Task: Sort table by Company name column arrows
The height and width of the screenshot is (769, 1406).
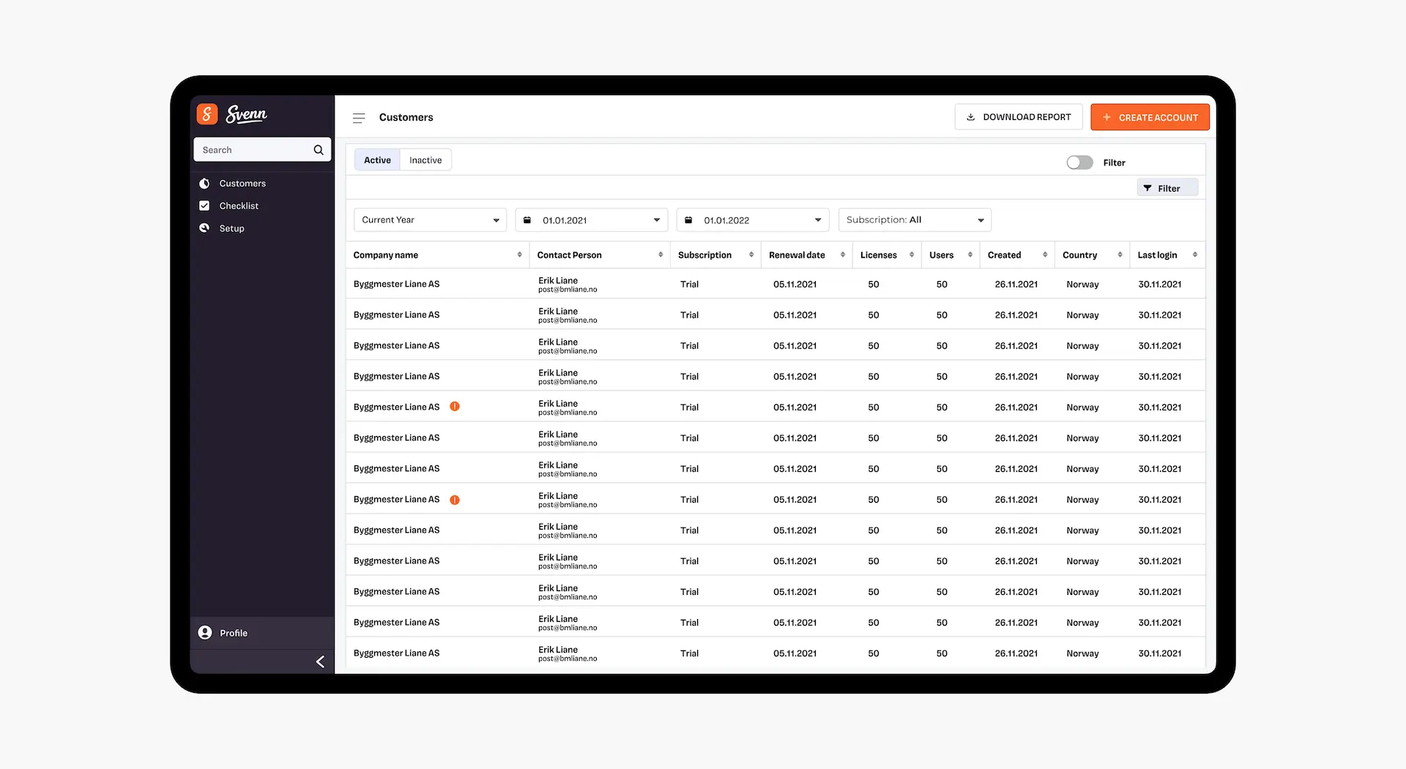Action: click(519, 255)
